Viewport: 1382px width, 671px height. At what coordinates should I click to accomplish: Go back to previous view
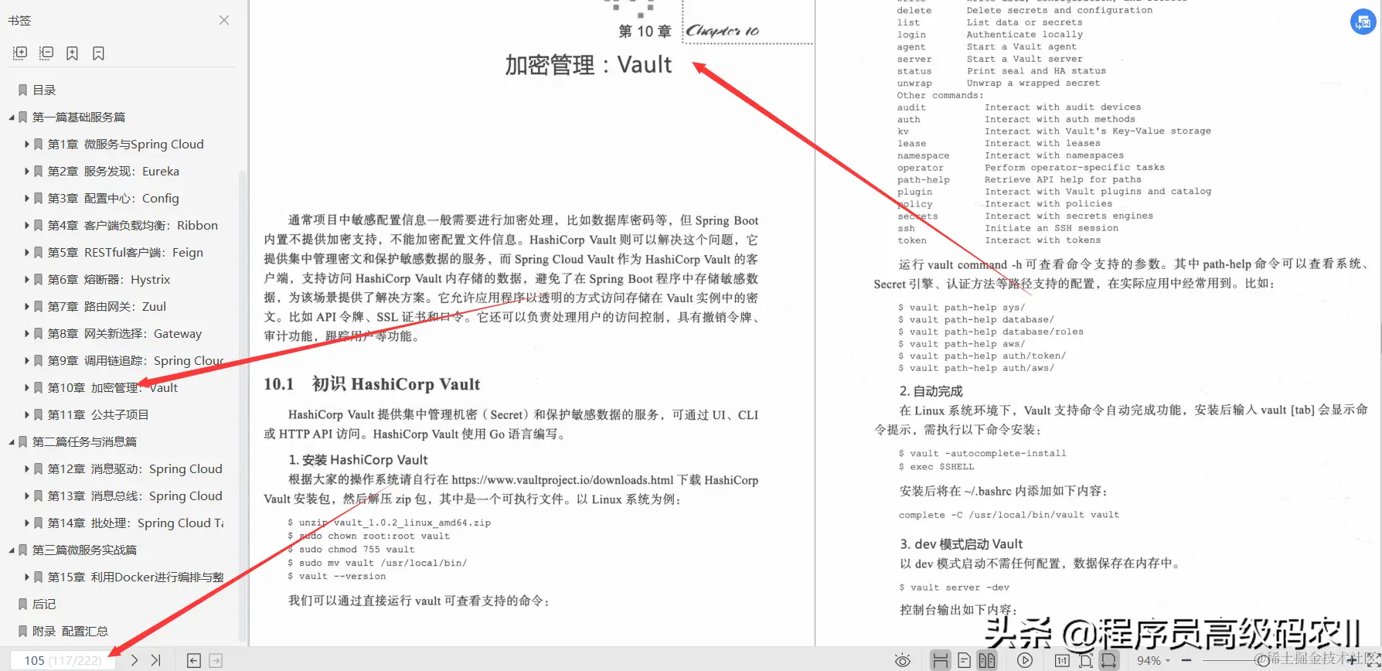point(194,660)
